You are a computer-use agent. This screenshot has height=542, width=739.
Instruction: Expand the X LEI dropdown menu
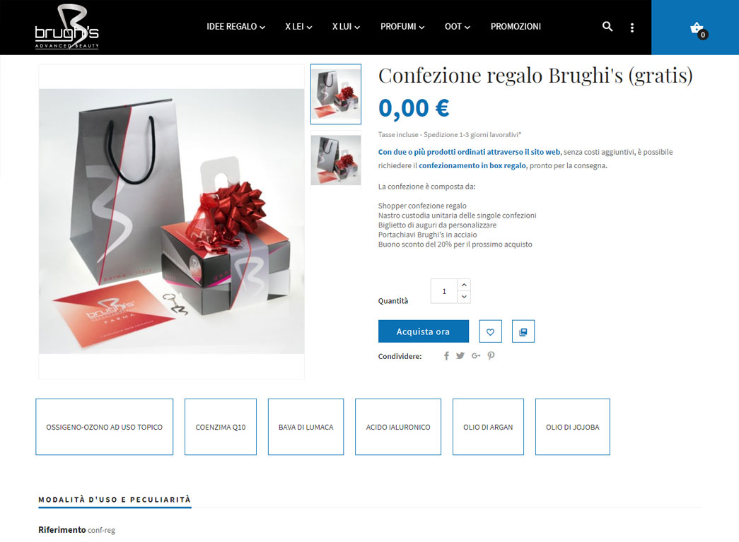point(299,27)
